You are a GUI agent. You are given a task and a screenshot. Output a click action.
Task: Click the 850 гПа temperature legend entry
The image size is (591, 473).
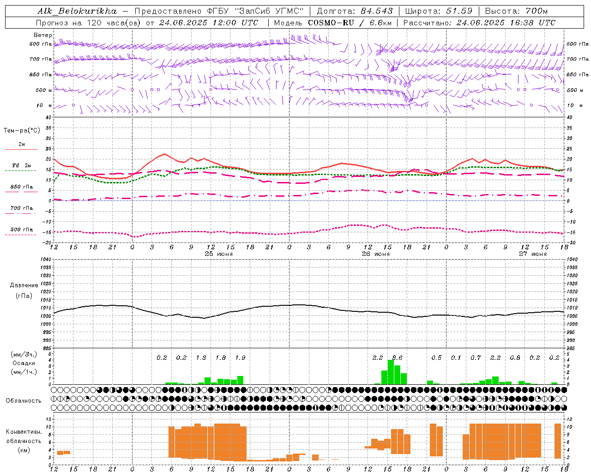(x=22, y=187)
